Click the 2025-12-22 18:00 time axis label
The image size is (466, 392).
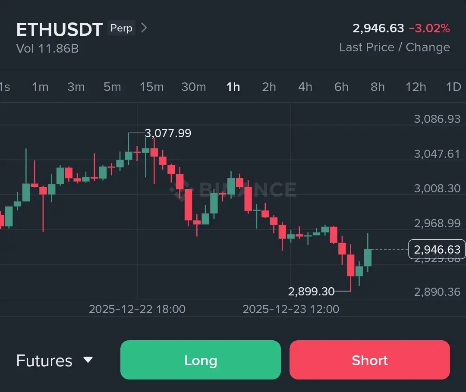(137, 309)
